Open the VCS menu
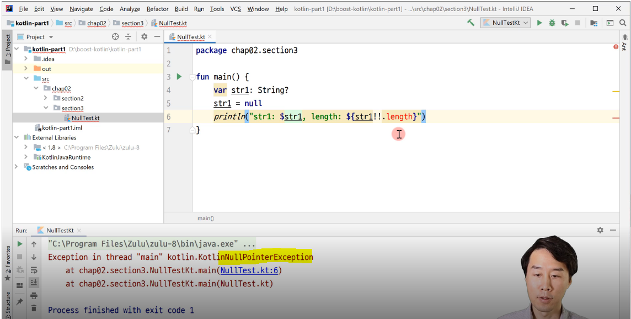The height and width of the screenshot is (319, 631). (236, 9)
